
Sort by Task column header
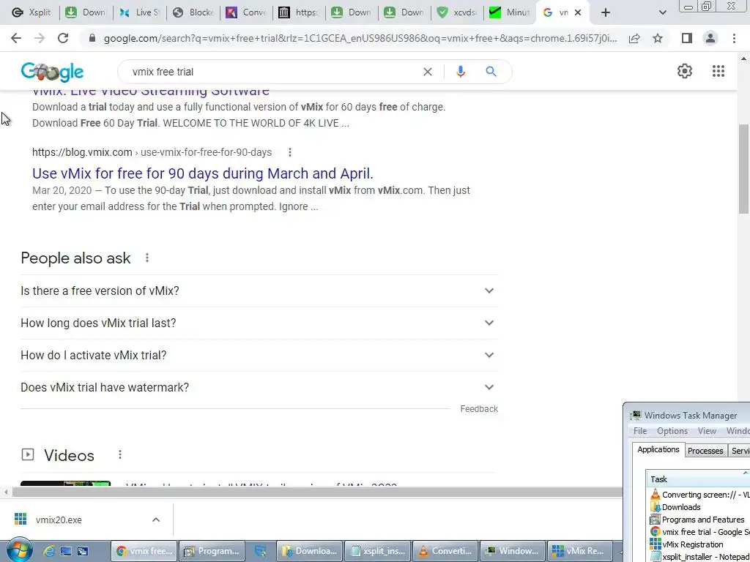coord(698,479)
